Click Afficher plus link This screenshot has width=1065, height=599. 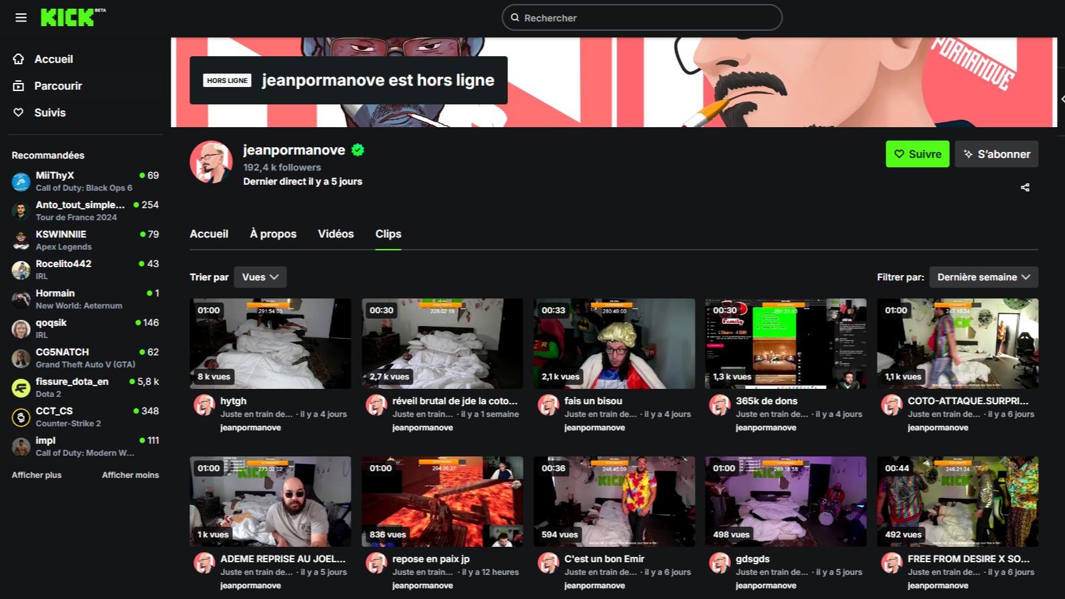click(x=37, y=475)
